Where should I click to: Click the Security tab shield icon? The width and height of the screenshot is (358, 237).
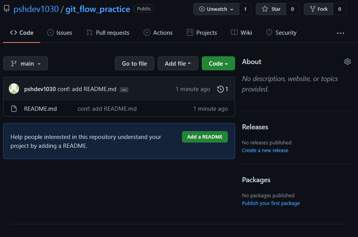pos(269,32)
